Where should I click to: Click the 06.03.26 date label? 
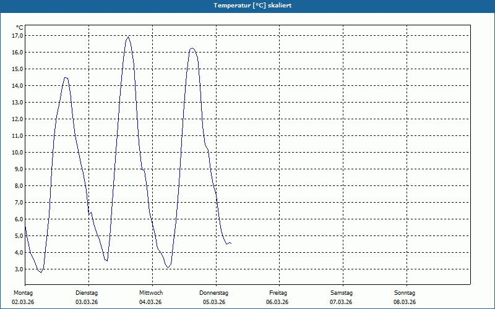[x=277, y=302]
